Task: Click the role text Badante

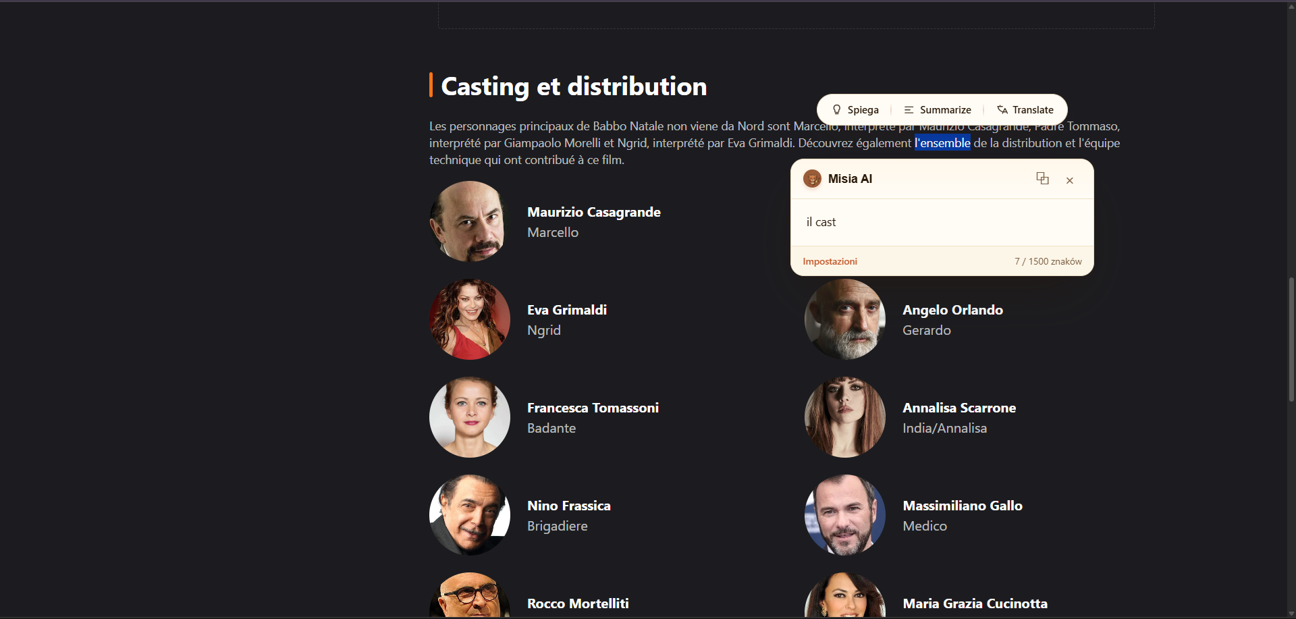Action: tap(551, 428)
